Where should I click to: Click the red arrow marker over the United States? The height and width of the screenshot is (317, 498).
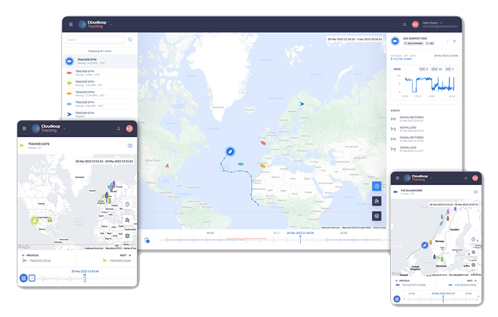tap(167, 166)
